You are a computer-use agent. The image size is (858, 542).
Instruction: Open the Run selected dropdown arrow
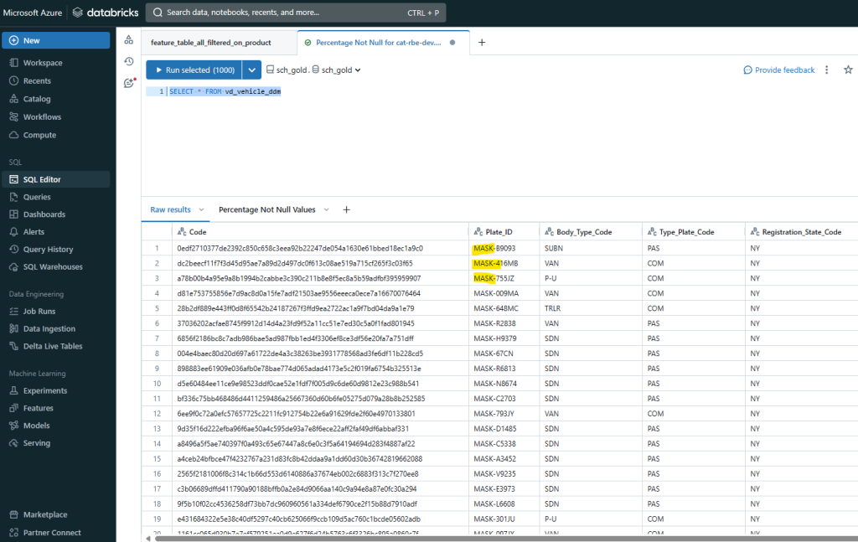pos(251,70)
